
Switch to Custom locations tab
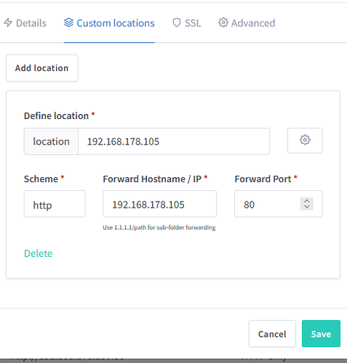tap(109, 23)
